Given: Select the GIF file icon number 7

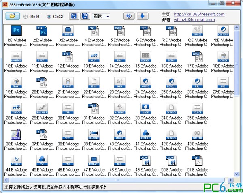Looking at the screenshot, I should point(171,31).
